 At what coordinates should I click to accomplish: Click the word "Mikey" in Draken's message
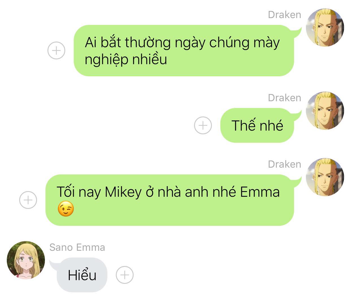pyautogui.click(x=123, y=192)
